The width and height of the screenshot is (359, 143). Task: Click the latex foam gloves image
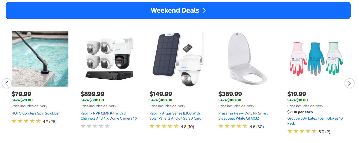(316, 59)
